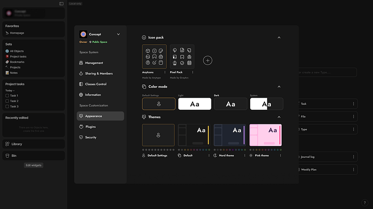Click Default Settings theme color dots
Image resolution: width=373 pixels, height=209 pixels.
(158, 150)
